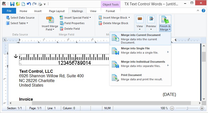Image resolution: width=208 pixels, height=113 pixels.
Task: Expand the View dropdown arrow in Mailings
Action: pyautogui.click(x=140, y=29)
